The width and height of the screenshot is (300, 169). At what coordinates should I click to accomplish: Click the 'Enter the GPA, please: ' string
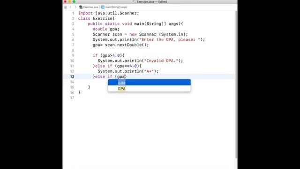[x=170, y=39]
